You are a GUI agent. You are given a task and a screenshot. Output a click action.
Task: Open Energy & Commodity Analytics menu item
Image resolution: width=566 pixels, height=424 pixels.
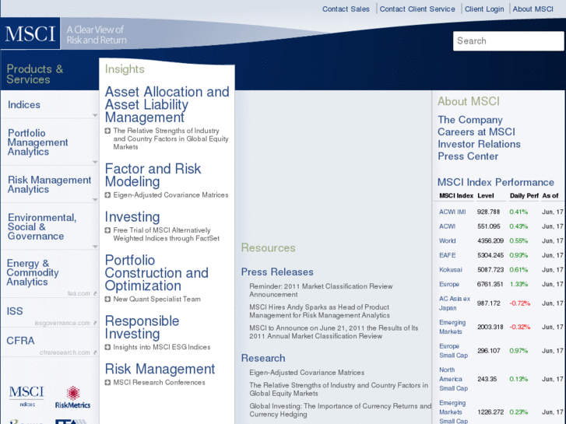coord(33,272)
